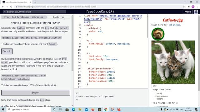
Task: Click the CatPhotoApp heading in preview
Action: coord(173,20)
